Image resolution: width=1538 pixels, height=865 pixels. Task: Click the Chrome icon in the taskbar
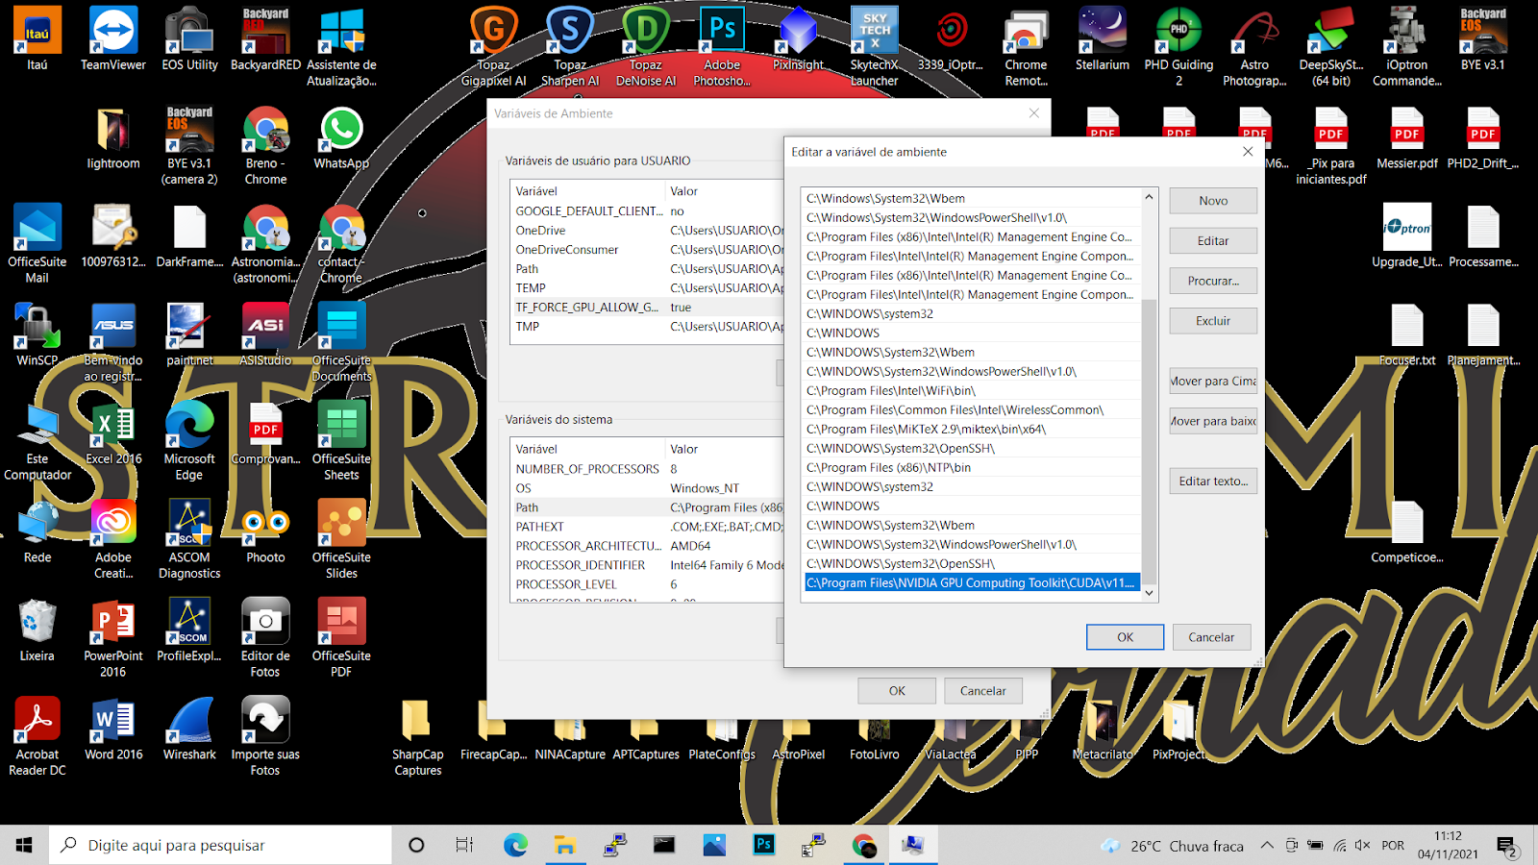(864, 845)
